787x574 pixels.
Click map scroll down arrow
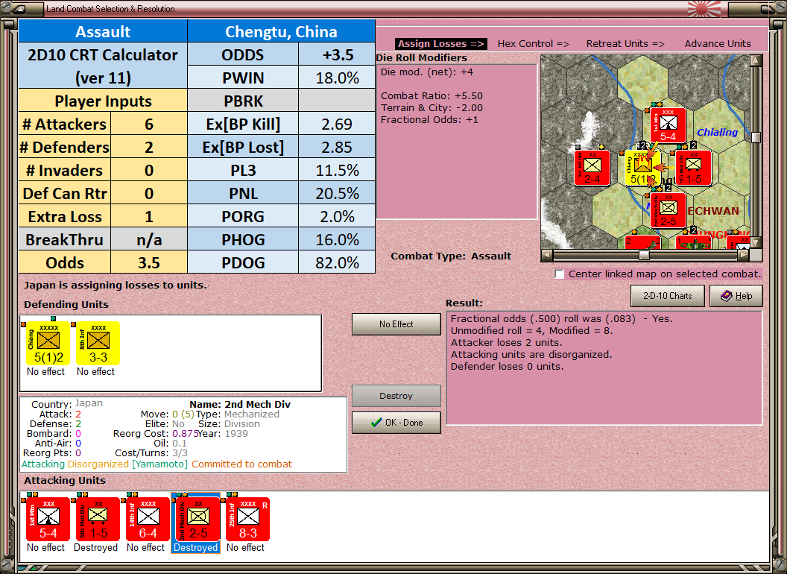[756, 243]
